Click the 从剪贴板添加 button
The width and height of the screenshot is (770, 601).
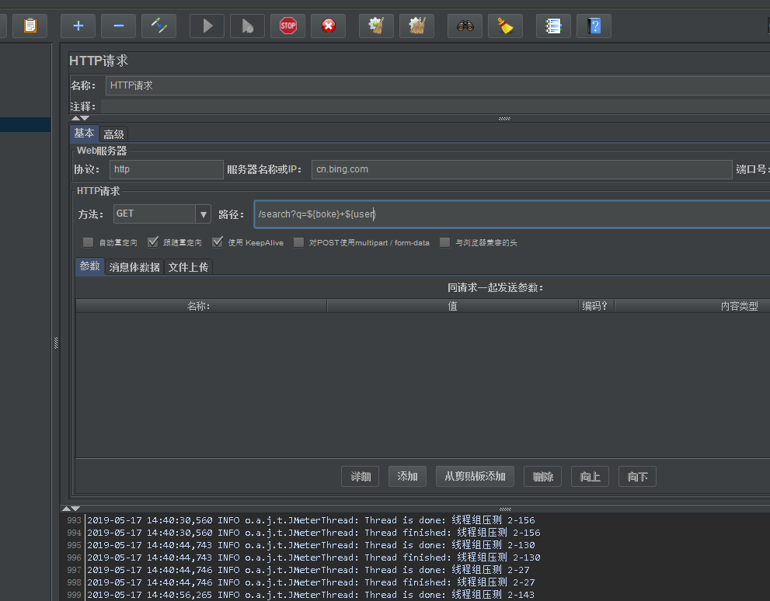tap(475, 477)
